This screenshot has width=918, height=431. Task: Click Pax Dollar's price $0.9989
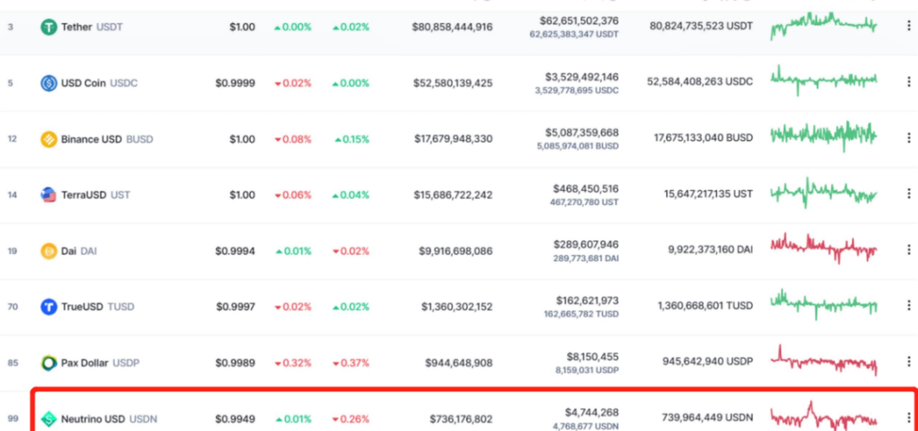click(235, 363)
